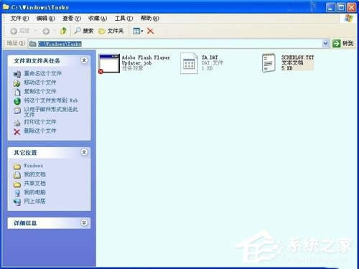Click the red Delete X toolbar icon

150,31
